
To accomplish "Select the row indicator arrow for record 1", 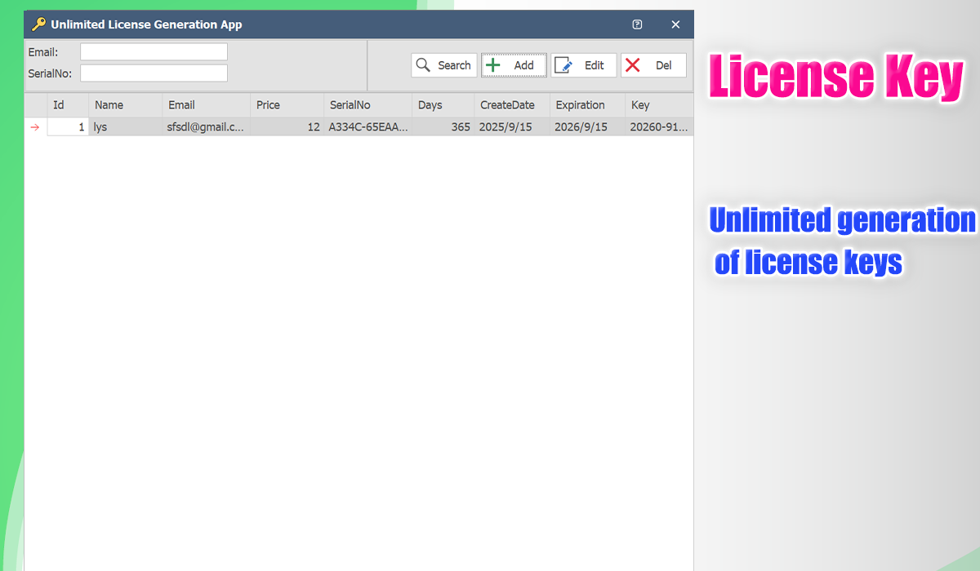I will [35, 127].
